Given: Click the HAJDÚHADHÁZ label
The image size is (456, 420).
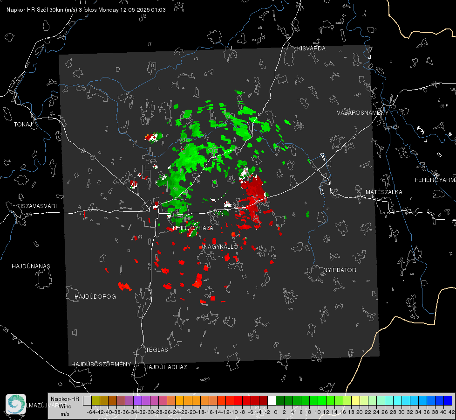Looking at the screenshot, I should (166, 367).
